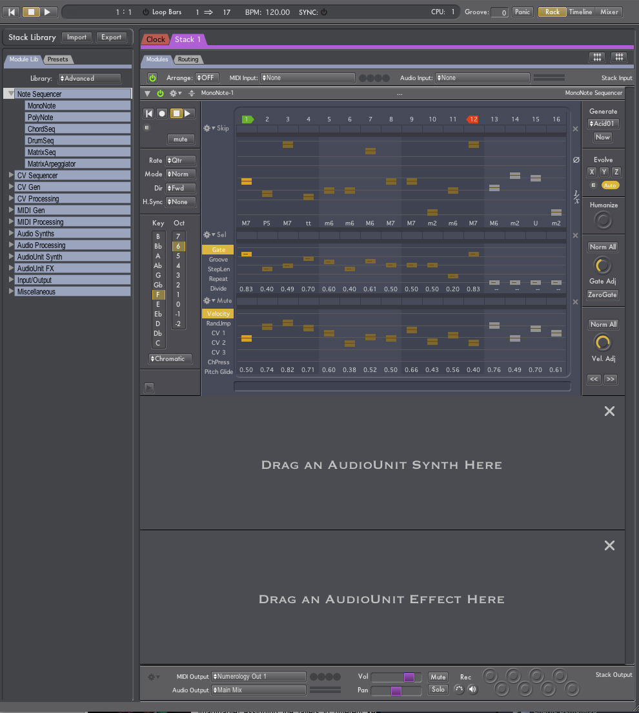Click the Generate Now button

[x=603, y=138]
